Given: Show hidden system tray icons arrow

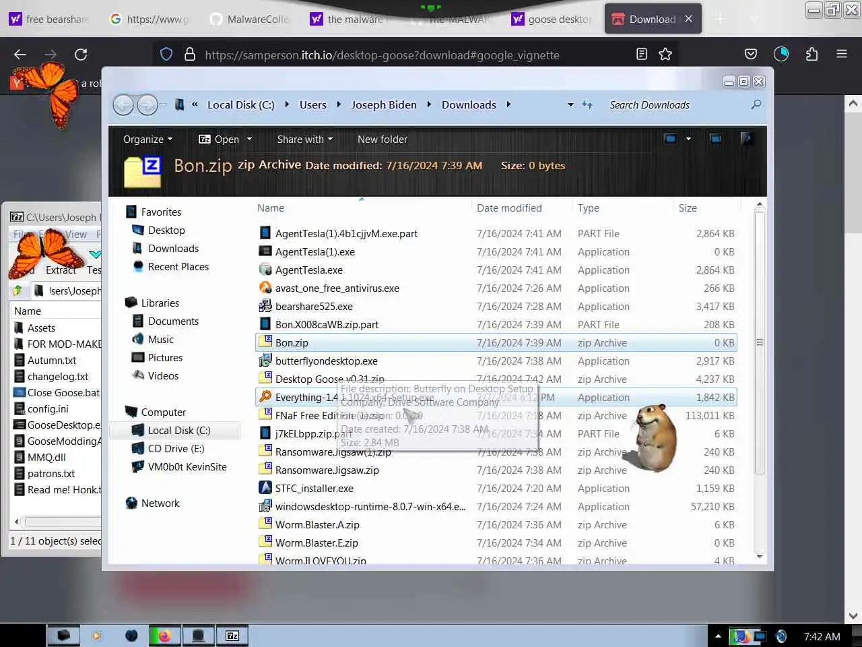Looking at the screenshot, I should click(x=718, y=636).
